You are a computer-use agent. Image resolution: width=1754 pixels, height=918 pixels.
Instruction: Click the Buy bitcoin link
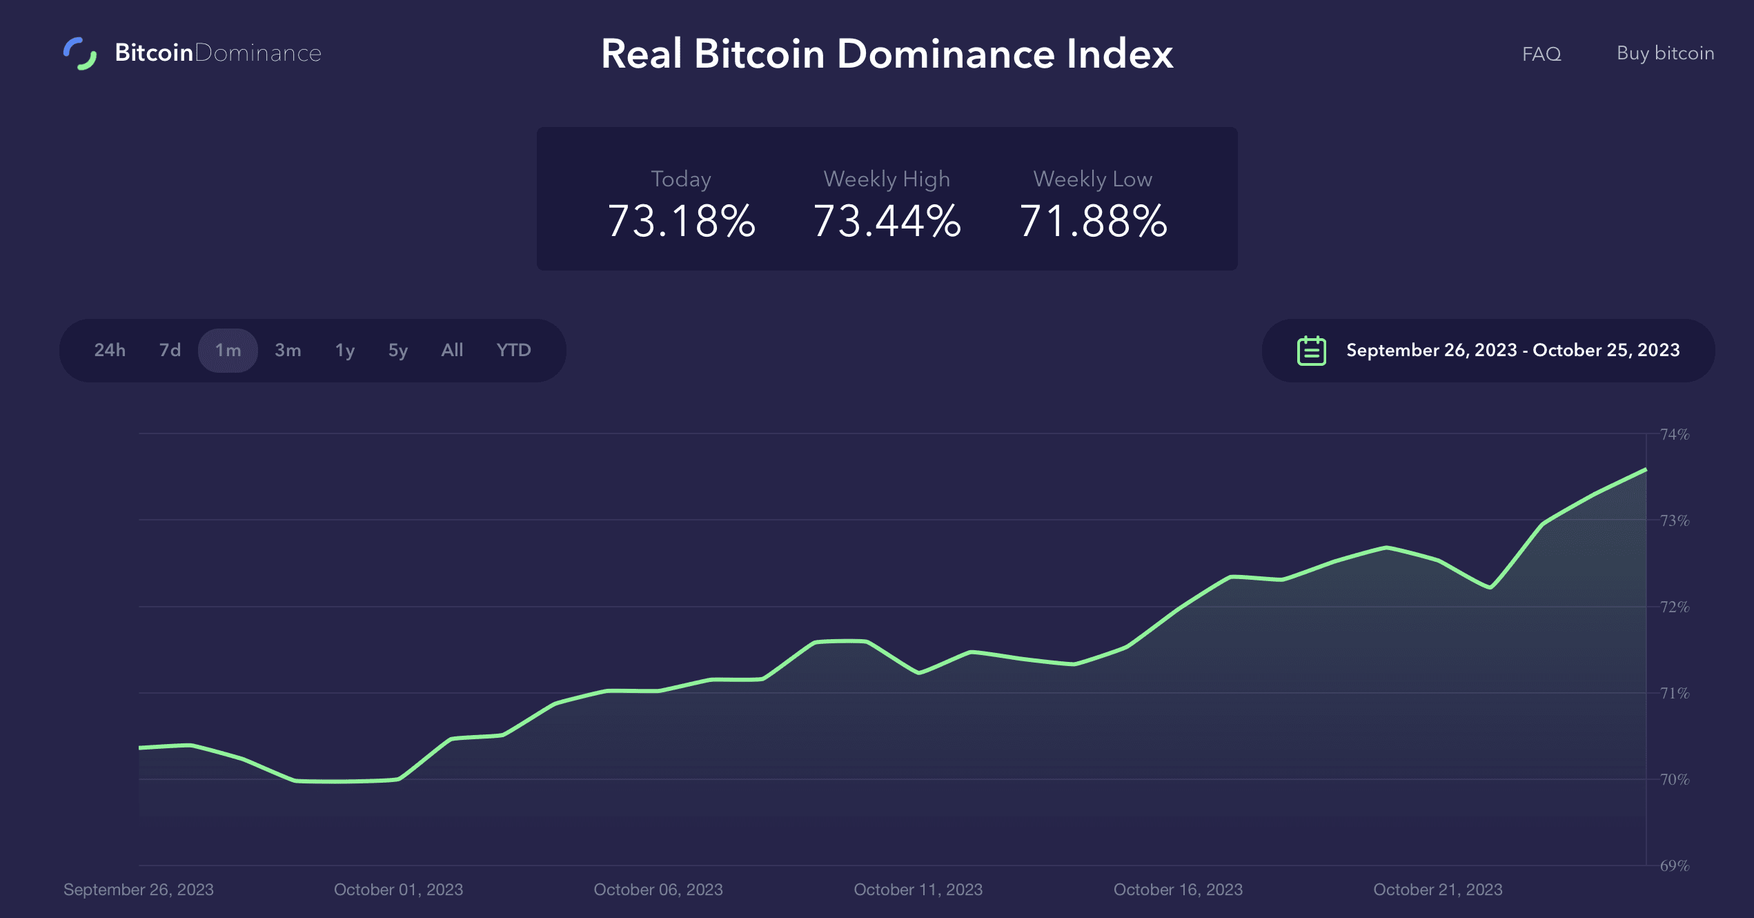click(x=1665, y=53)
